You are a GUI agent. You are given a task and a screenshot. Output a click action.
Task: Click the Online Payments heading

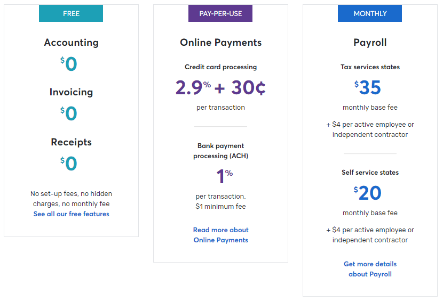[x=220, y=43]
